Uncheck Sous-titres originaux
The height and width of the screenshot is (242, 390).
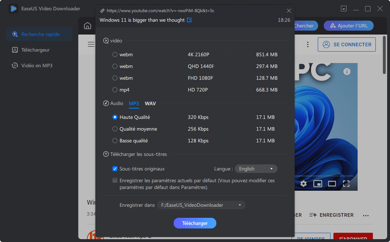[115, 169]
